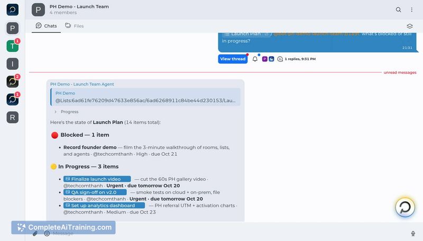The width and height of the screenshot is (423, 241).
Task: Open the search icon in the header
Action: (398, 10)
